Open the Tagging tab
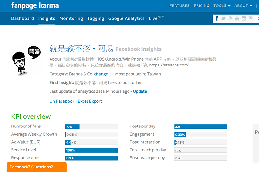The image size is (259, 172). [96, 18]
